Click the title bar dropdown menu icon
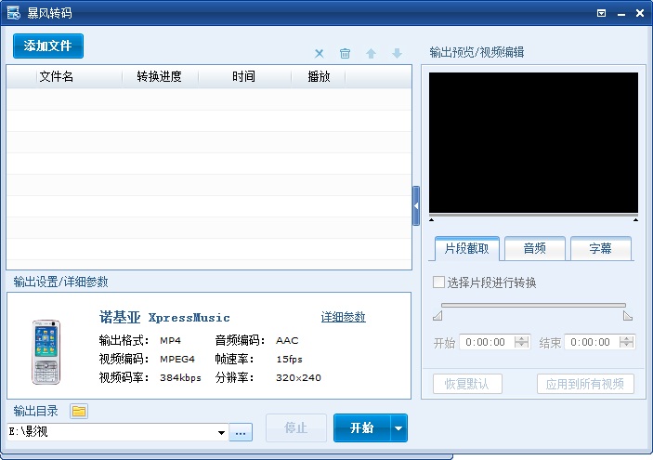 (601, 13)
